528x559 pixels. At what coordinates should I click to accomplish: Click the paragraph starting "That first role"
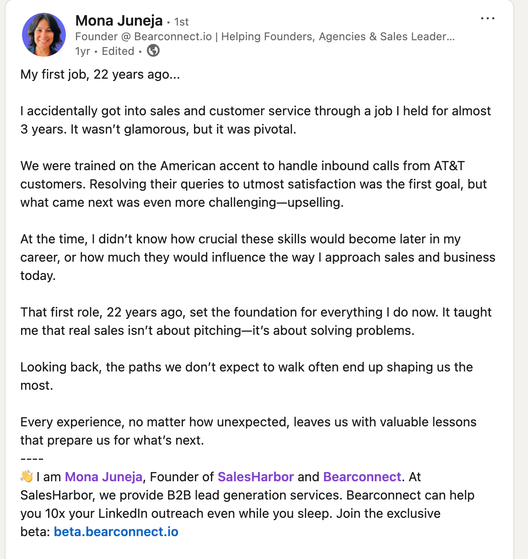coord(255,321)
